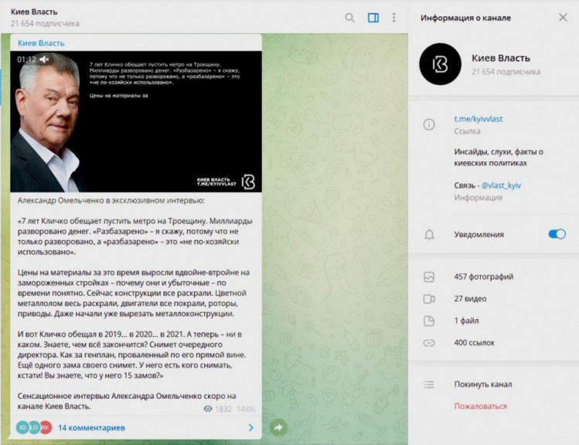The width and height of the screenshot is (579, 445).
Task: Open the three-dot more options menu
Action: point(393,18)
